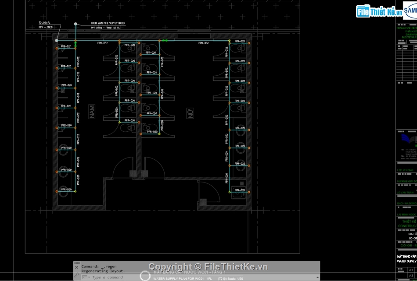Select 'LEE KI YONG' in the title block
The image size is (417, 281).
point(405,170)
